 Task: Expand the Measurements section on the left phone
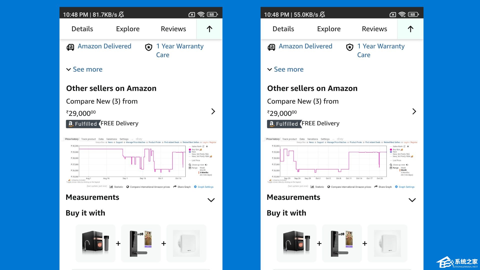[x=211, y=200]
